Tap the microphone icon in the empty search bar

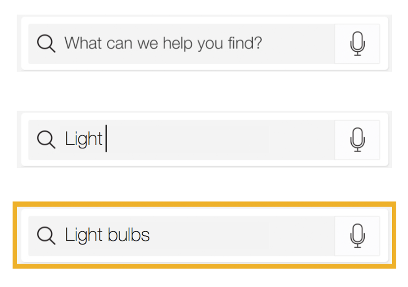pos(357,44)
